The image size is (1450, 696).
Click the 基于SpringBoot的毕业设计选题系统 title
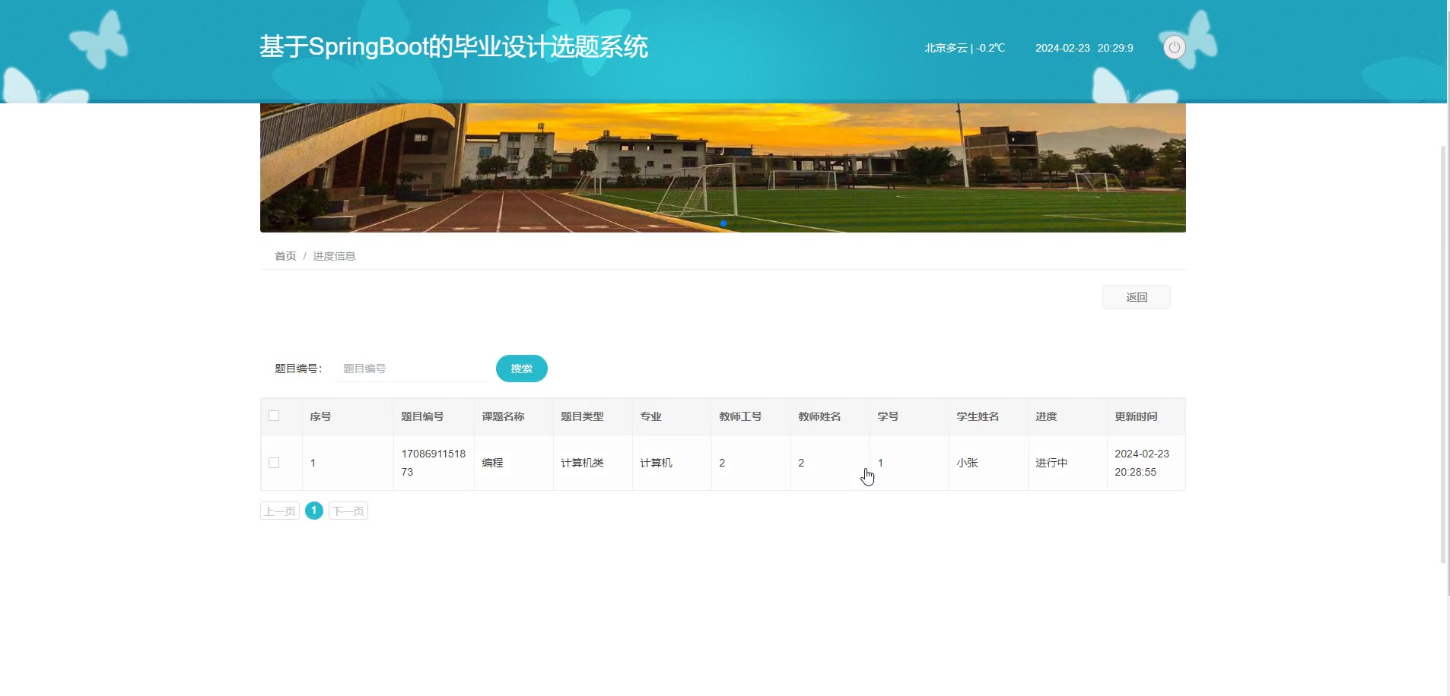[x=453, y=47]
